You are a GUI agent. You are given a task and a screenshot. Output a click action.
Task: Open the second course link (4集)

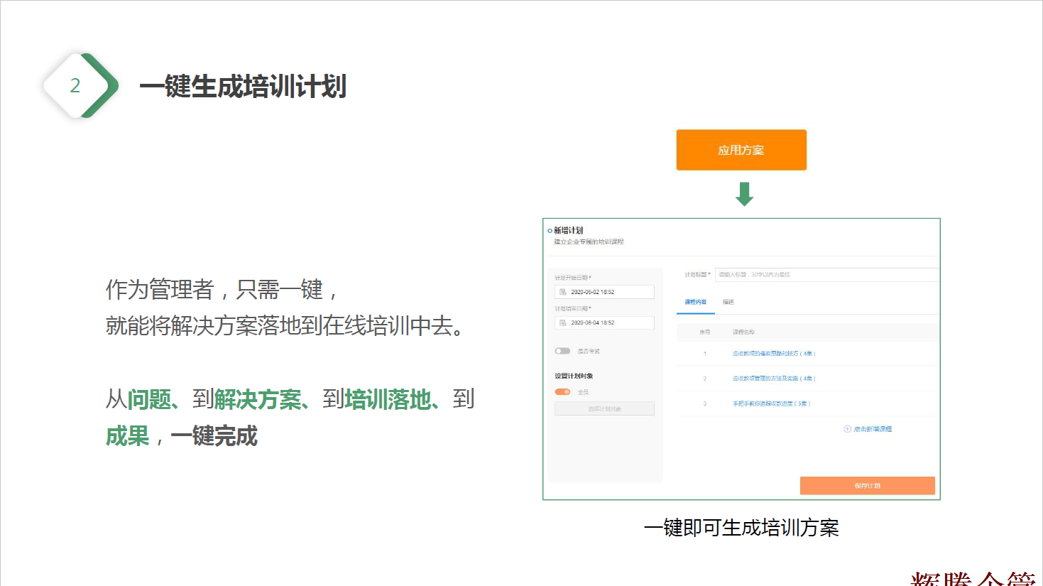coord(773,379)
